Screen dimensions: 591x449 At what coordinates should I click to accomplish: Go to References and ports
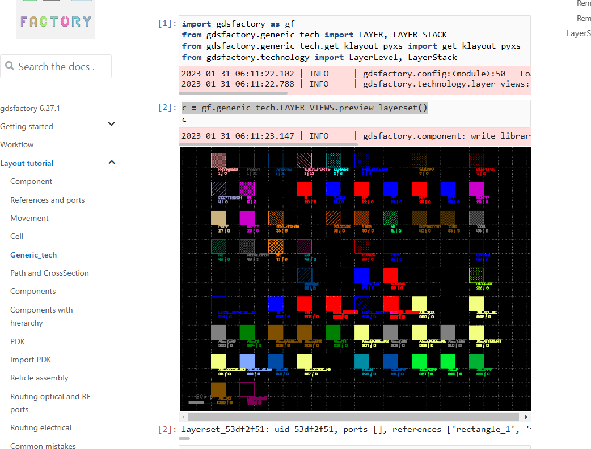[x=47, y=200]
